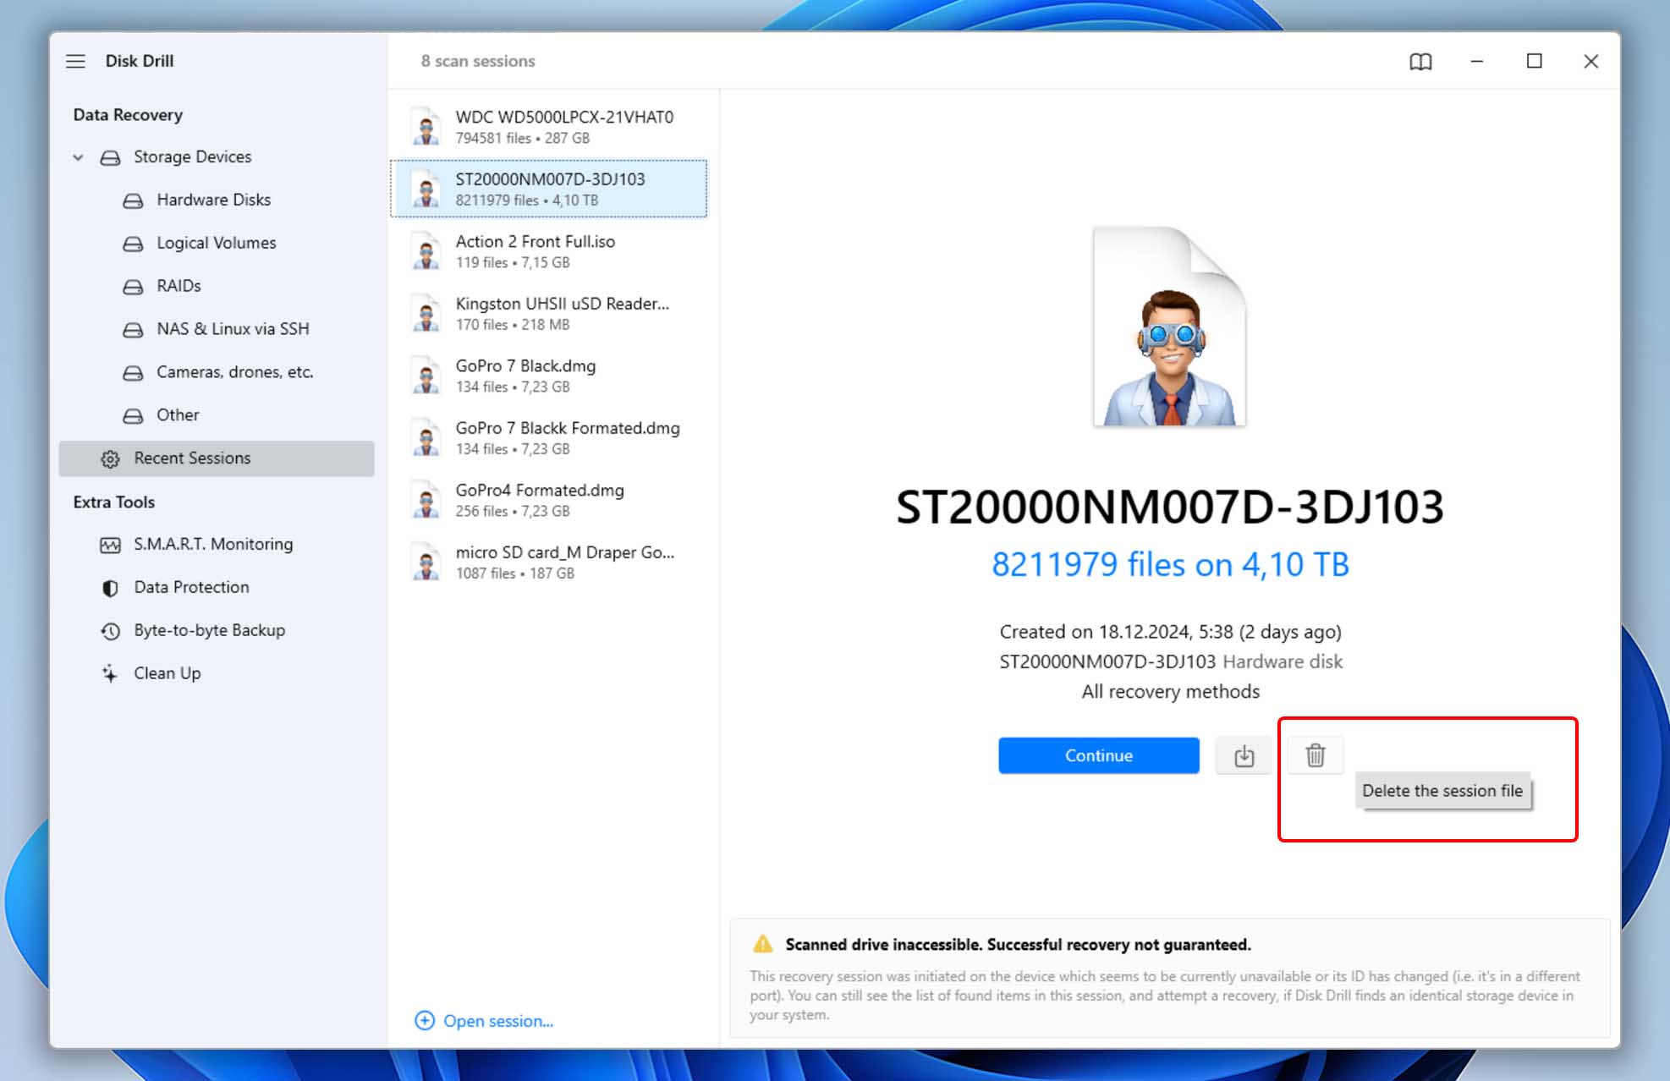Click 'All recovery methods' text
Screen dimensions: 1670x1081
pos(1170,692)
